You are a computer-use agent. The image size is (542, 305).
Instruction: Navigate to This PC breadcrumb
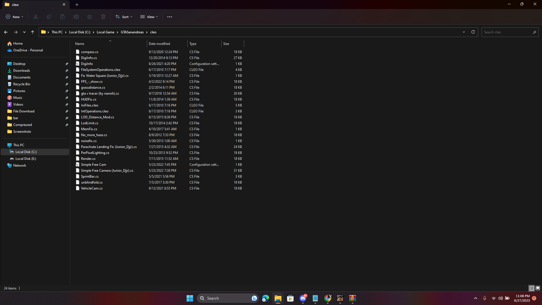click(57, 32)
